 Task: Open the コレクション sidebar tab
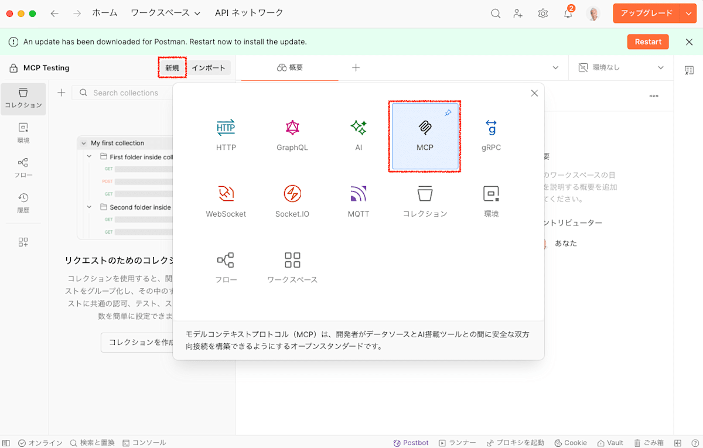23,98
